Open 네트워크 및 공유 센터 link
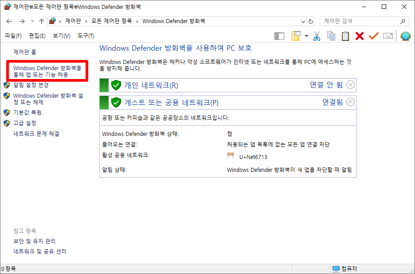 pyautogui.click(x=40, y=251)
